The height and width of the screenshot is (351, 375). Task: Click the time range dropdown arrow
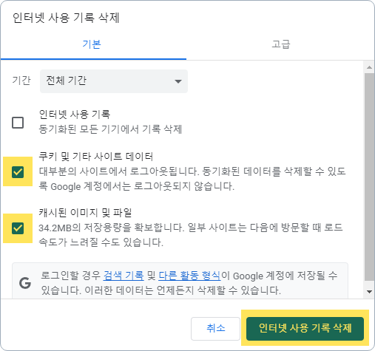(178, 81)
